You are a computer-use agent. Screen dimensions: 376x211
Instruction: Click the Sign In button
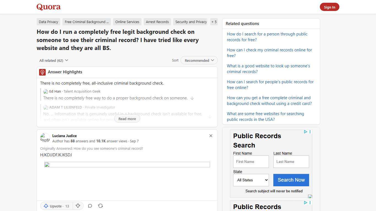pos(329,7)
